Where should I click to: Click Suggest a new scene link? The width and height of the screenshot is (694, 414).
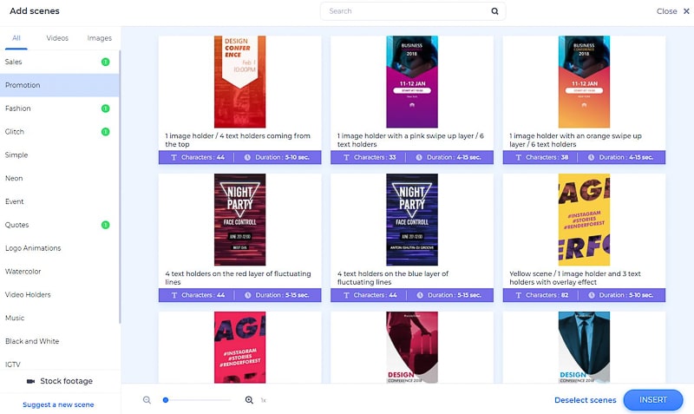pyautogui.click(x=58, y=404)
